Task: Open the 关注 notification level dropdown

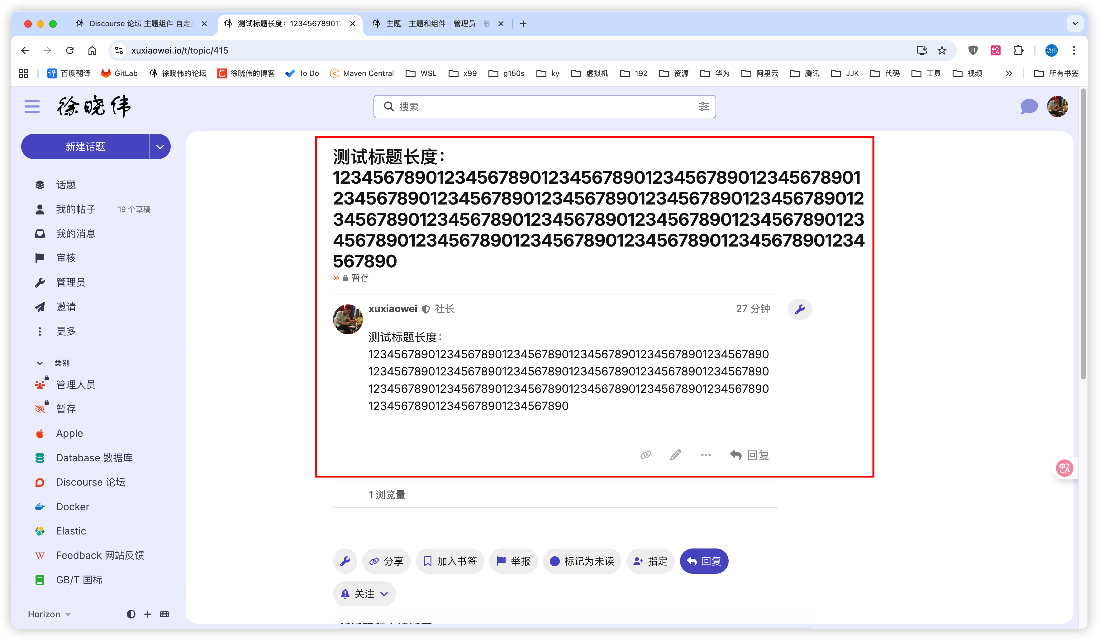Action: [364, 594]
